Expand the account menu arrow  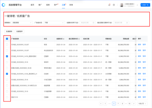[137, 5]
